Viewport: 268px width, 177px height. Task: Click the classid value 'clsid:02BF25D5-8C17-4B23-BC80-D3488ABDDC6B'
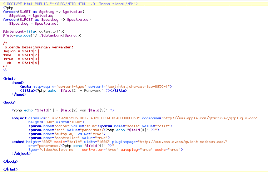93,118
